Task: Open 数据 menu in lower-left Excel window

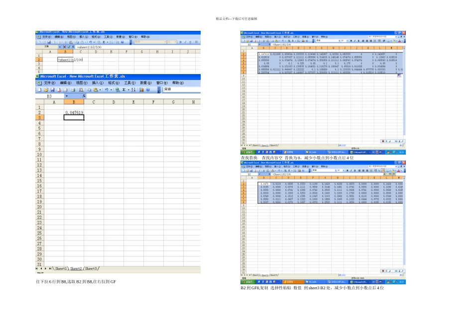Action: pyautogui.click(x=146, y=83)
